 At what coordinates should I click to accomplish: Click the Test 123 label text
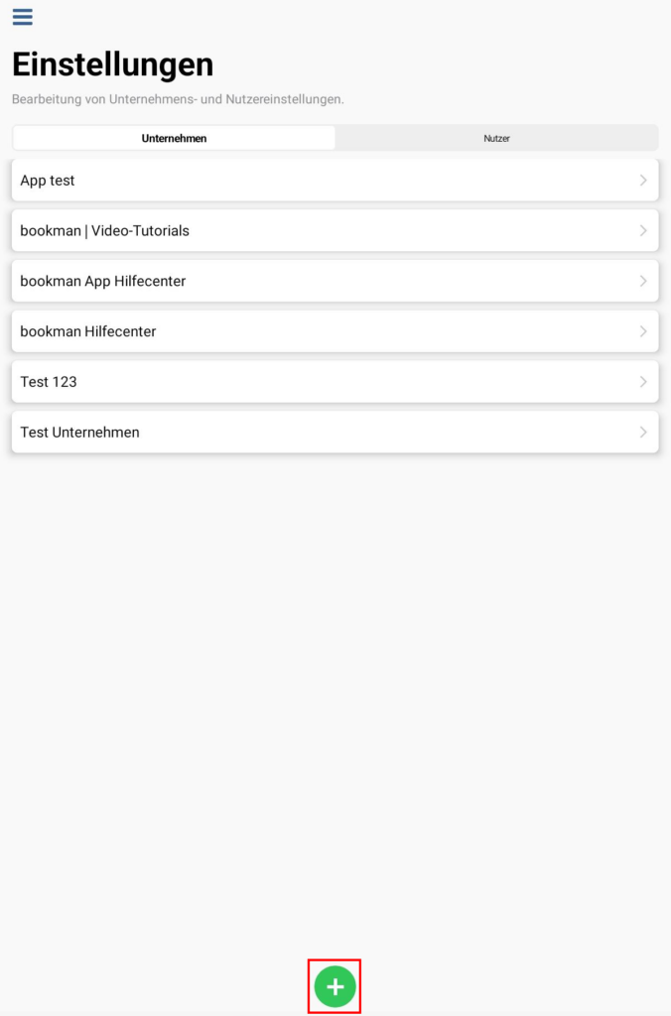coord(49,382)
